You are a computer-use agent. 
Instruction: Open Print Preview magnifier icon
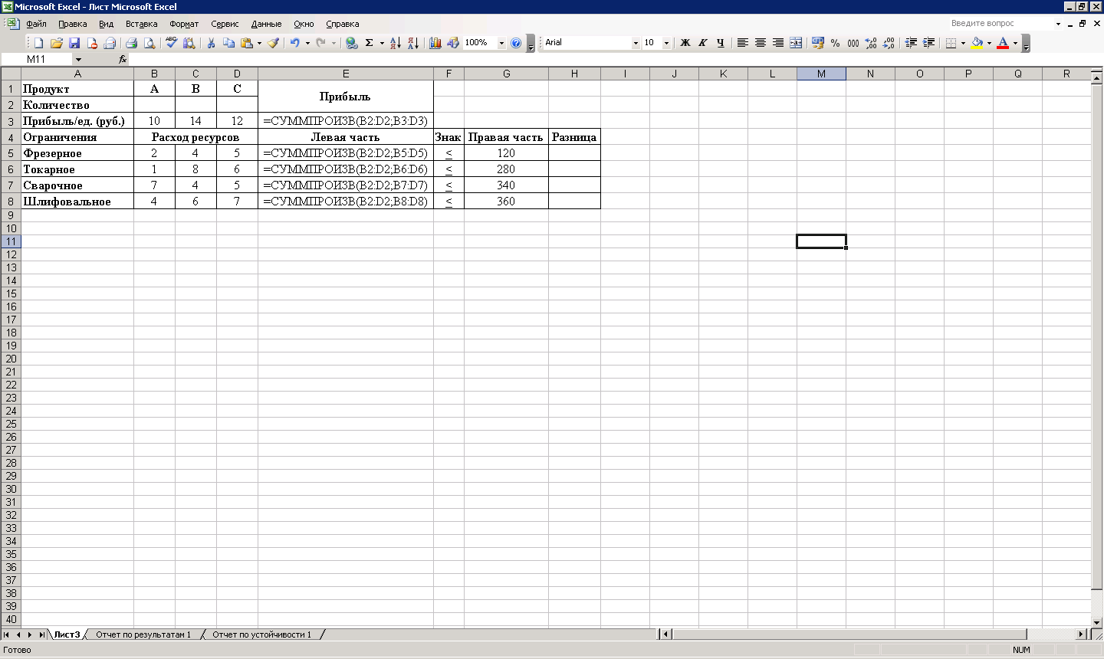(x=150, y=43)
